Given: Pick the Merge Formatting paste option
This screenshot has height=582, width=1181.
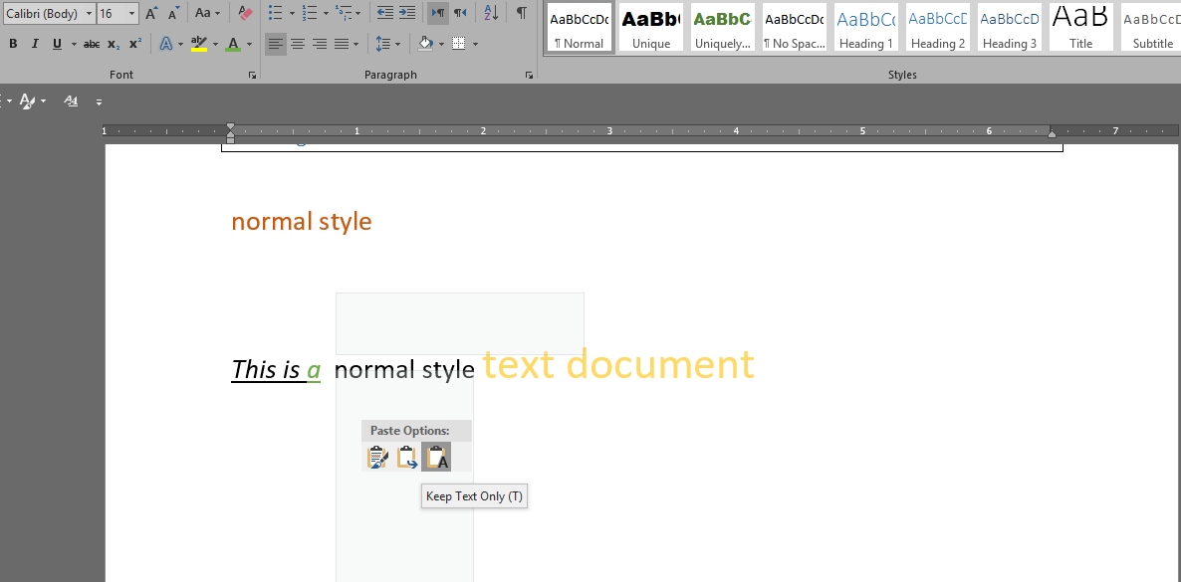Looking at the screenshot, I should [407, 457].
